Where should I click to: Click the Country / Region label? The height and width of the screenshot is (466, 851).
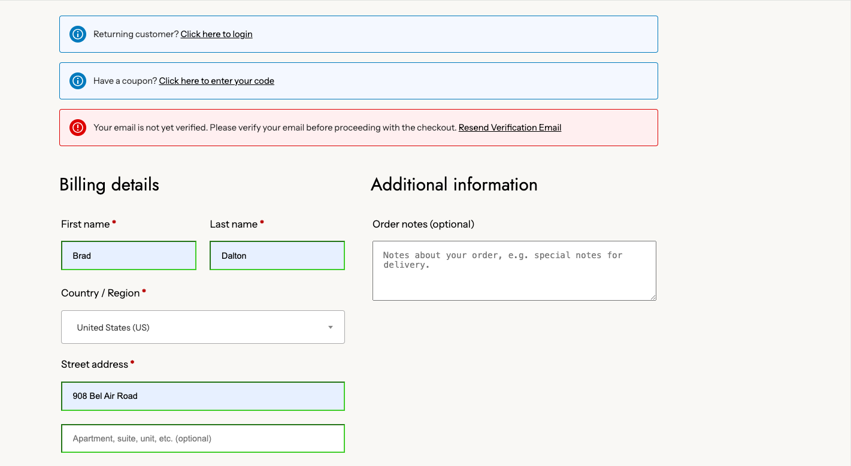tap(100, 293)
